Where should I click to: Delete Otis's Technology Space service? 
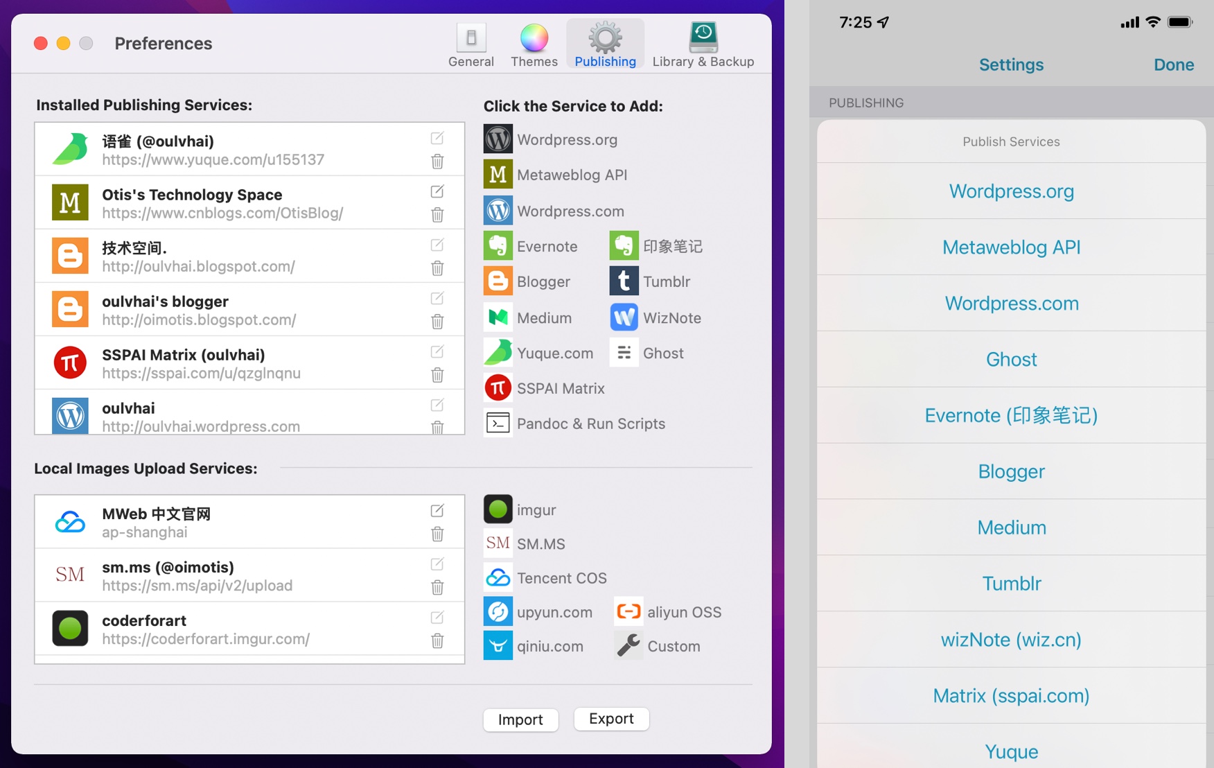pos(437,215)
